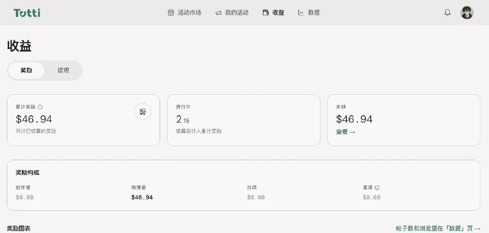The height and width of the screenshot is (233, 489).
Task: Select the 收益 nav item
Action: tap(273, 13)
